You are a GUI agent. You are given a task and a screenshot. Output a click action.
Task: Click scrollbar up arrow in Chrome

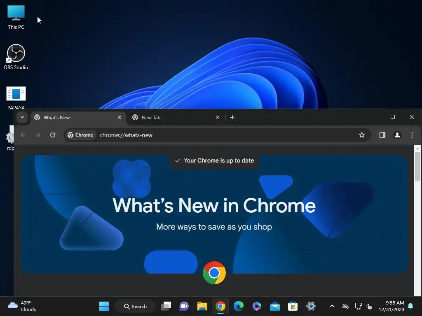click(417, 148)
